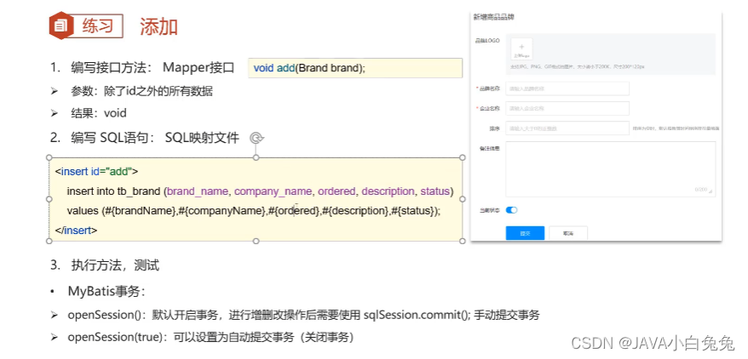
Task: Click the orange 练习 document icon
Action: tap(60, 26)
